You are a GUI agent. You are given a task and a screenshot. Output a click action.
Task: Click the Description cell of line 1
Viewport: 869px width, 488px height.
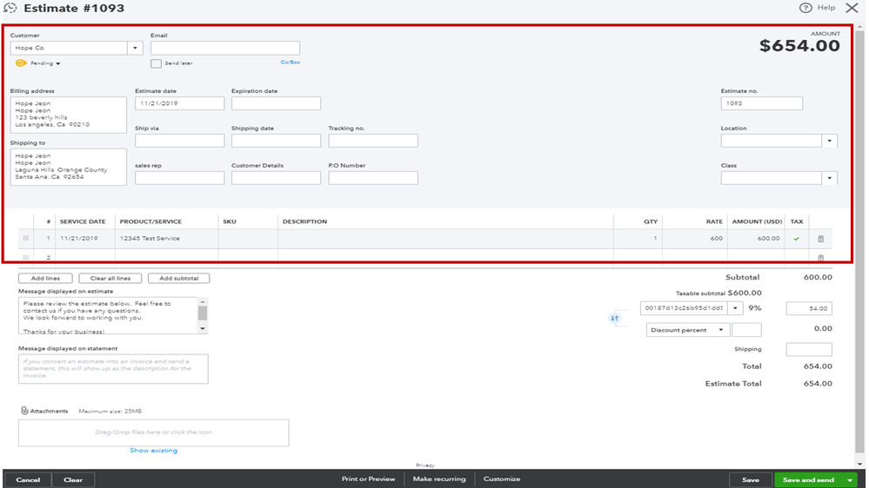point(445,239)
